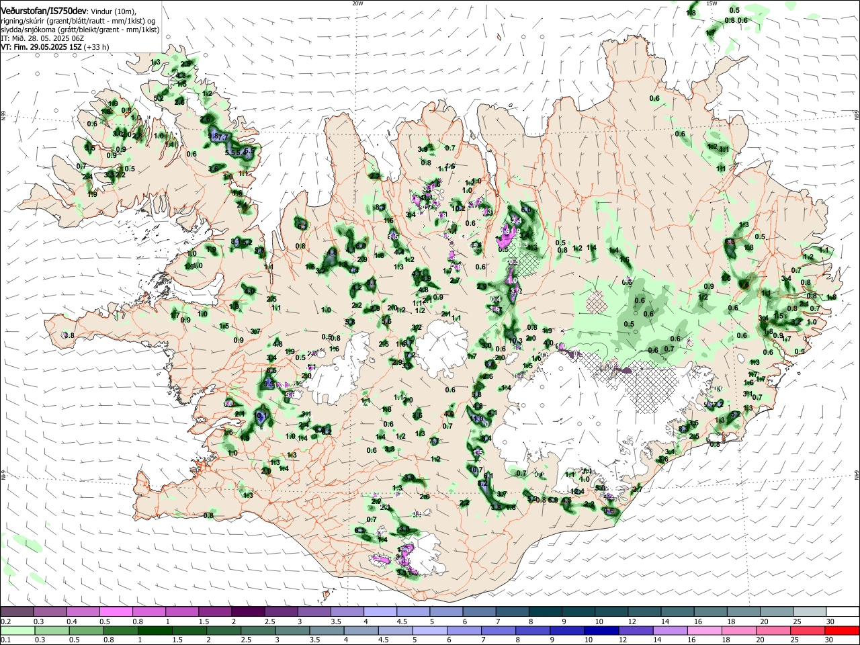Screen dimensions: 860x645
Task: Click the 10.2 precipitation value on the map
Action: tap(459, 208)
